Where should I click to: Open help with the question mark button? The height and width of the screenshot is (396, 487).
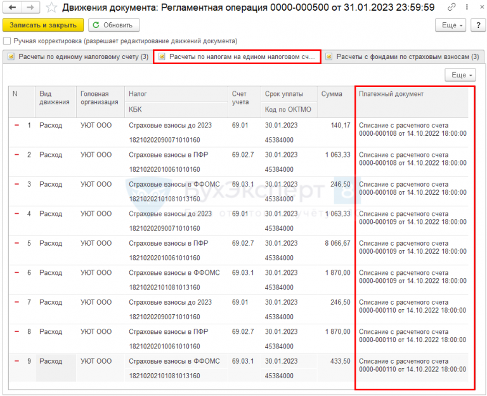pyautogui.click(x=478, y=25)
